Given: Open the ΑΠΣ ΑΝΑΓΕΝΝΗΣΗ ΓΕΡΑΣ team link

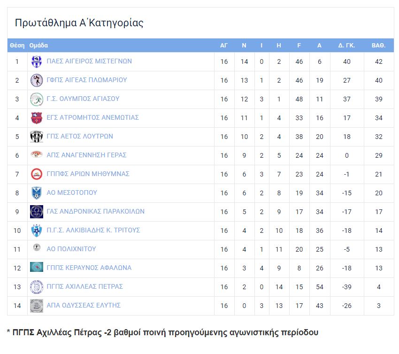Looking at the screenshot, I should click(86, 155).
